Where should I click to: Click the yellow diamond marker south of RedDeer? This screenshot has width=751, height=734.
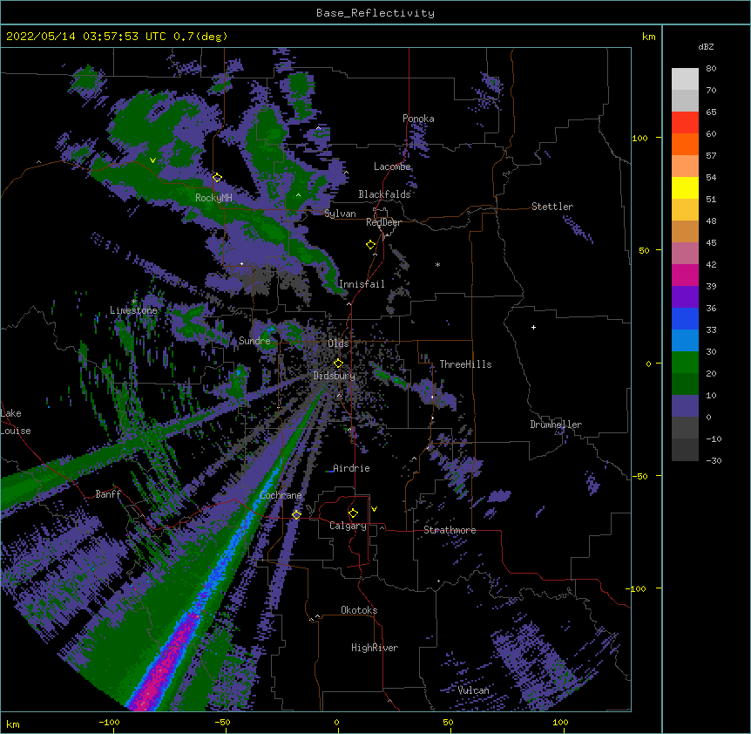370,245
